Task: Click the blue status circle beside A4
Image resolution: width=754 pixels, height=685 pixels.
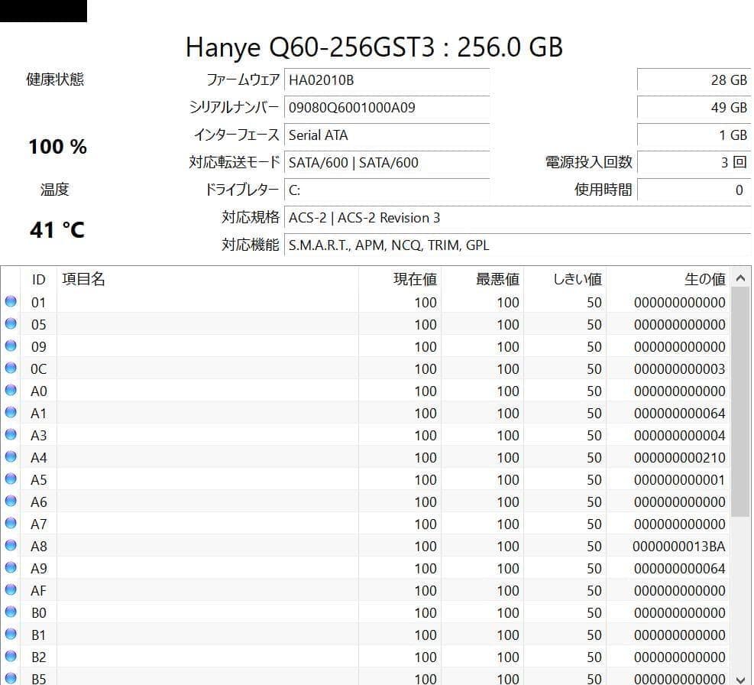Action: [11, 457]
